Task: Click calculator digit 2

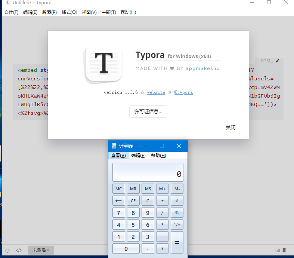Action: pyautogui.click(x=133, y=237)
